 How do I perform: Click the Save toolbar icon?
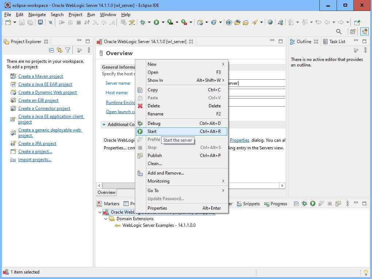pyautogui.click(x=22, y=23)
